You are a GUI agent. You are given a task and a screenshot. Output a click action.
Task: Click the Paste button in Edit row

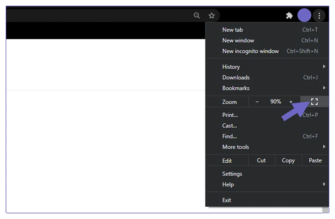[x=315, y=160]
